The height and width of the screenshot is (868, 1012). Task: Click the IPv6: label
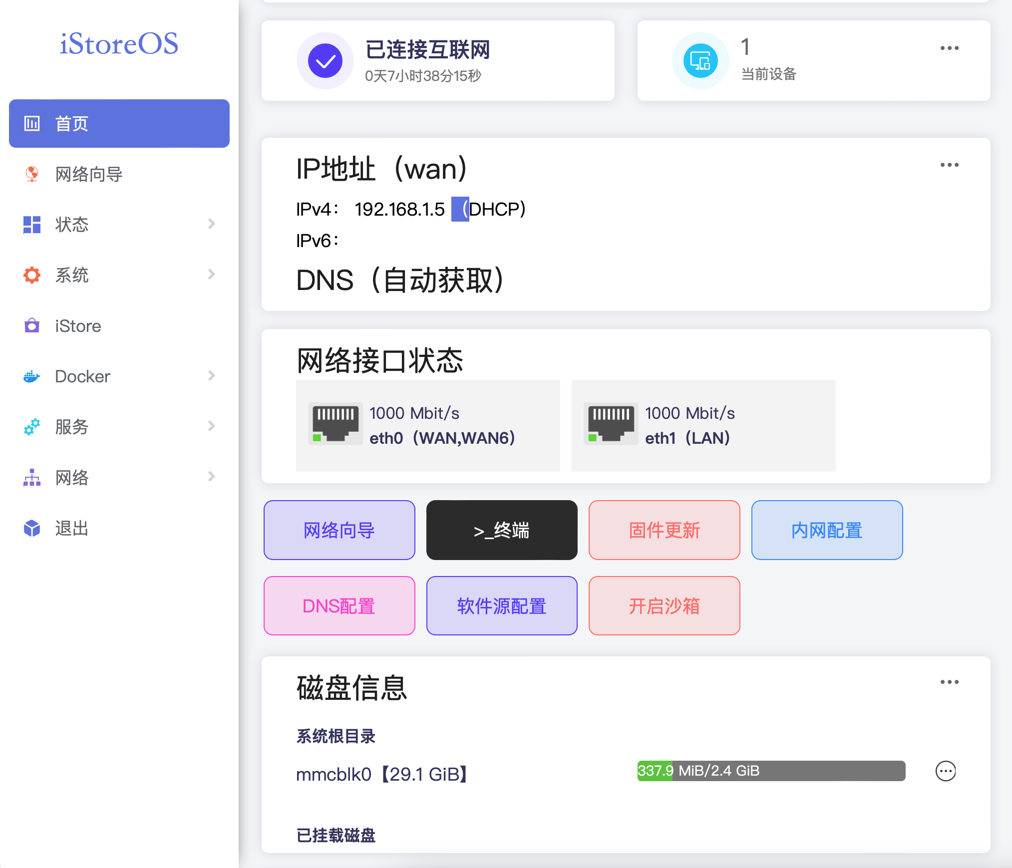point(318,241)
